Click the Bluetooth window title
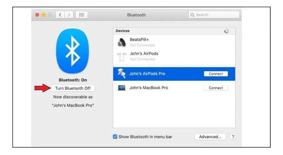Image resolution: width=283 pixels, height=155 pixels. (x=137, y=15)
